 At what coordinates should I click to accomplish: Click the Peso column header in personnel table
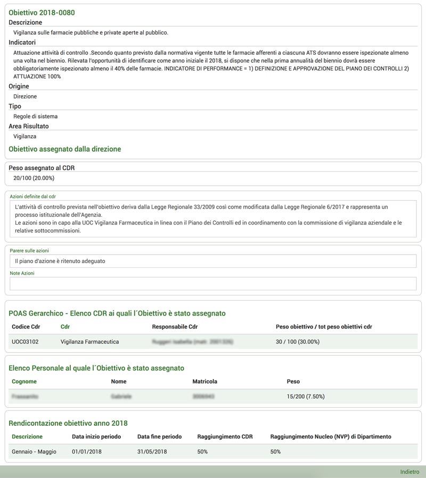[293, 381]
